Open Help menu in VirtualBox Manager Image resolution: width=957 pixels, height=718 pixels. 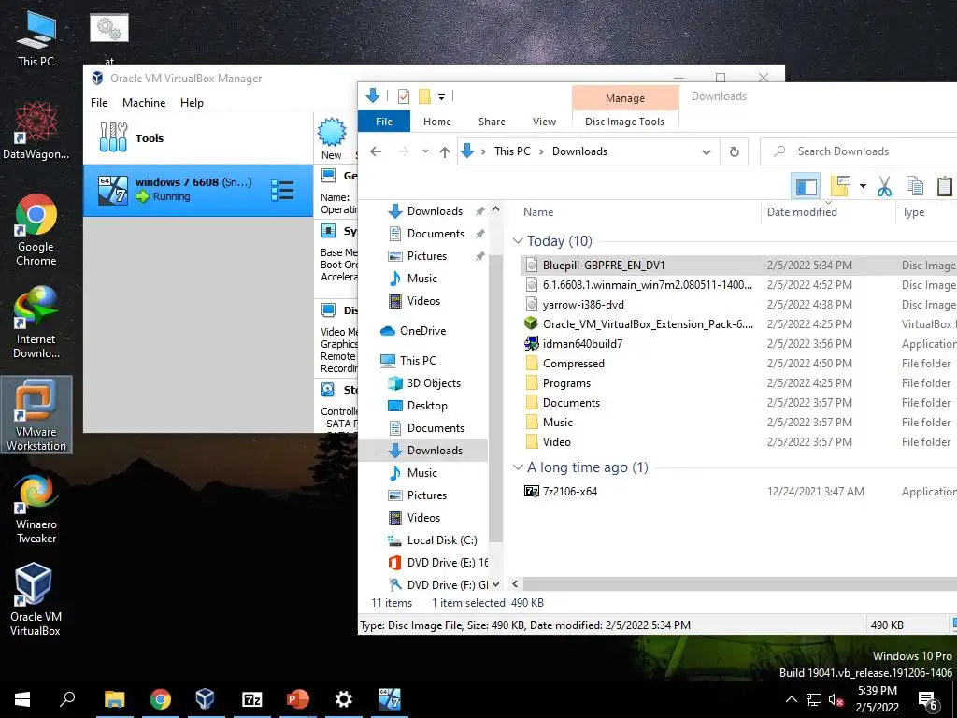point(192,103)
